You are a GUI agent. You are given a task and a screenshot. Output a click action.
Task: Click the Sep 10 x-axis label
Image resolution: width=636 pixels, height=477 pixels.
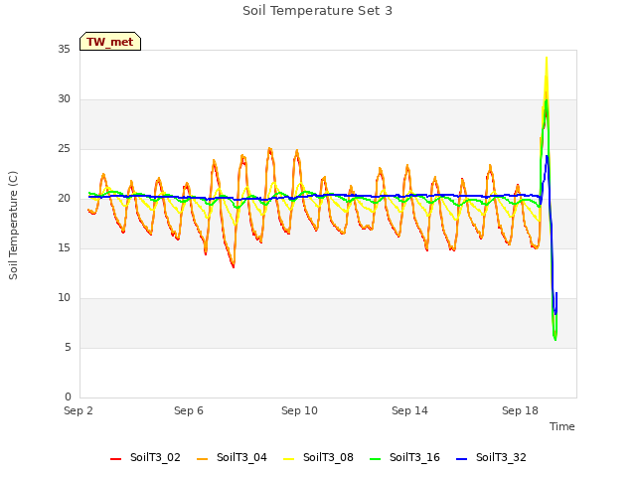pyautogui.click(x=299, y=410)
